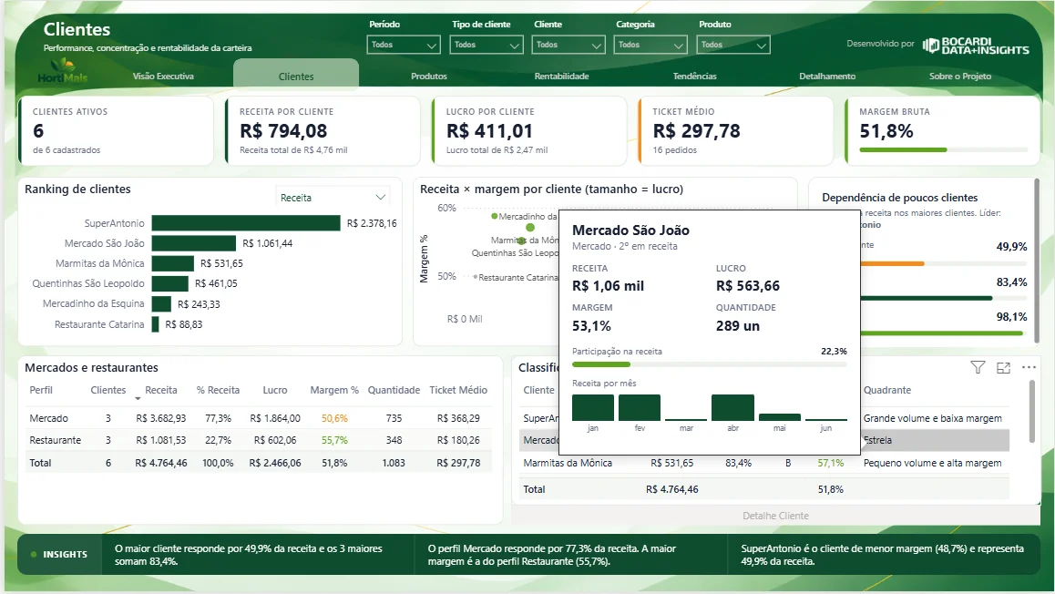The width and height of the screenshot is (1055, 594).
Task: Select the Mercadinho da Esquina ranking bar
Action: pyautogui.click(x=161, y=303)
